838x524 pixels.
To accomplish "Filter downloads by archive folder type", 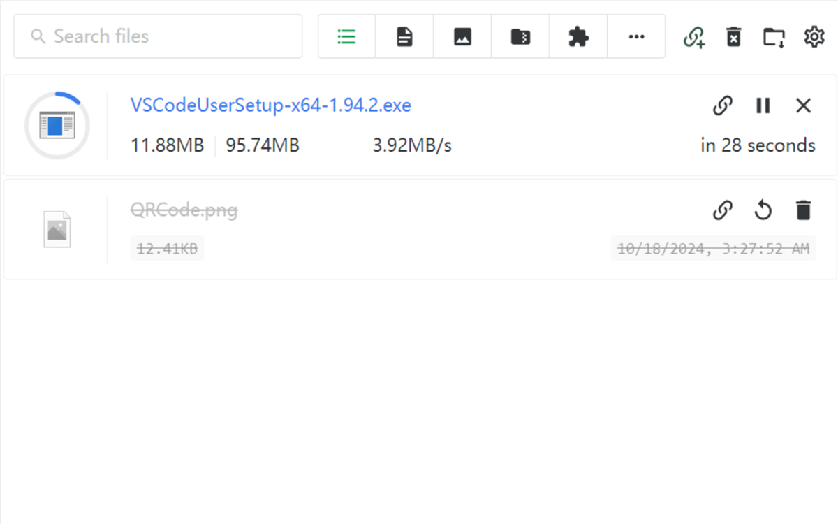I will tap(520, 36).
